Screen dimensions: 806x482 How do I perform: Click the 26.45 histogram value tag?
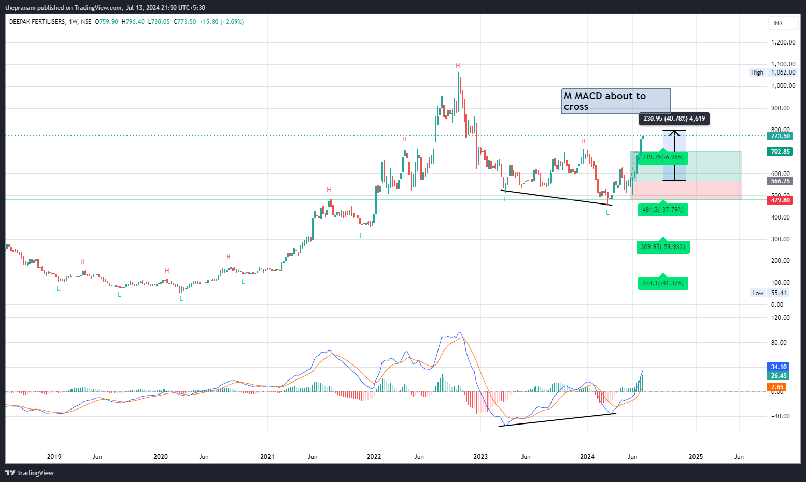[778, 376]
